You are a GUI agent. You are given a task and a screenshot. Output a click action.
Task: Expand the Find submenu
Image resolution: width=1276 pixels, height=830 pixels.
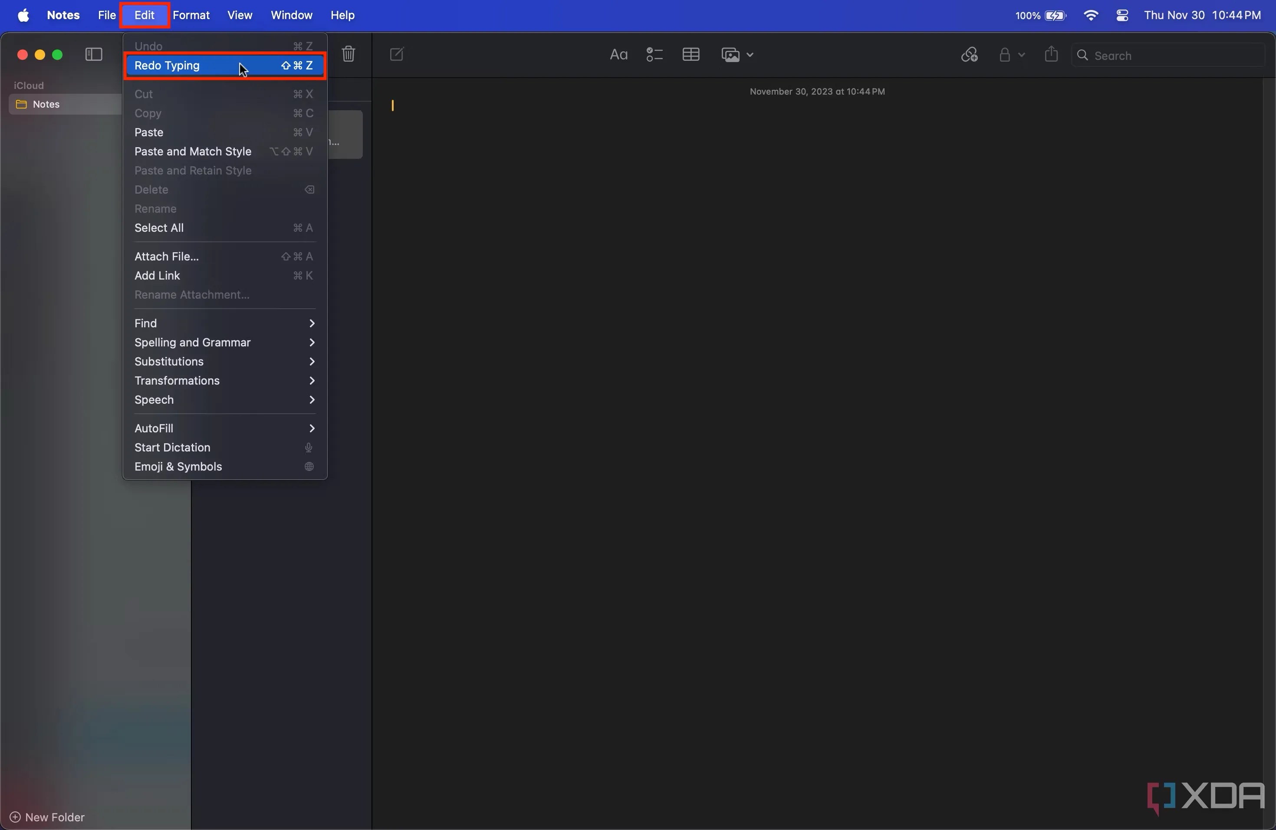[x=224, y=323]
